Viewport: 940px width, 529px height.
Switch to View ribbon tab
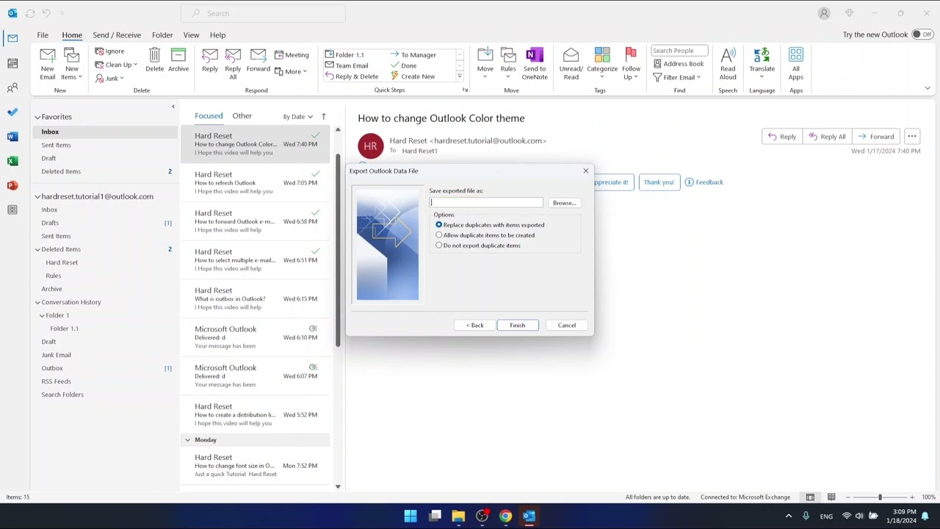191,35
